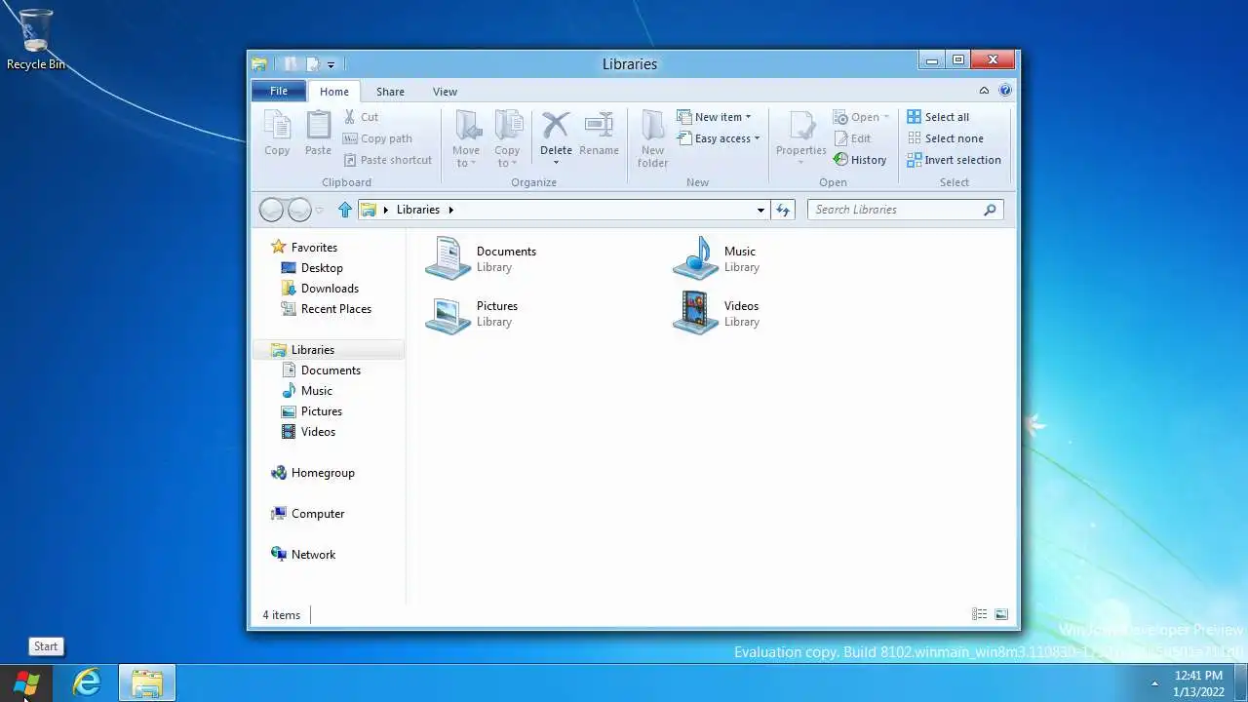Click Paste shortcut in the ribbon

coord(387,160)
